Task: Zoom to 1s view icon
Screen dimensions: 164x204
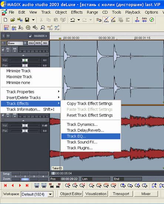Action: (92, 185)
